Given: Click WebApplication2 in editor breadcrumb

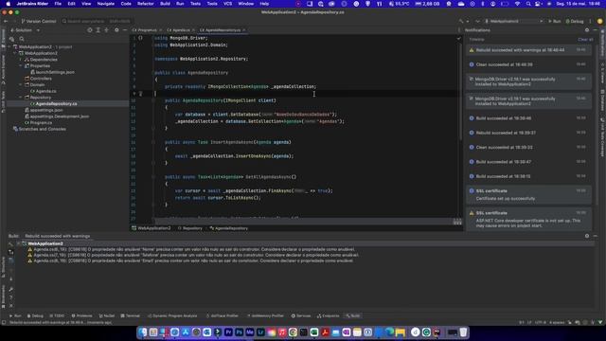Looking at the screenshot, I should pos(151,228).
